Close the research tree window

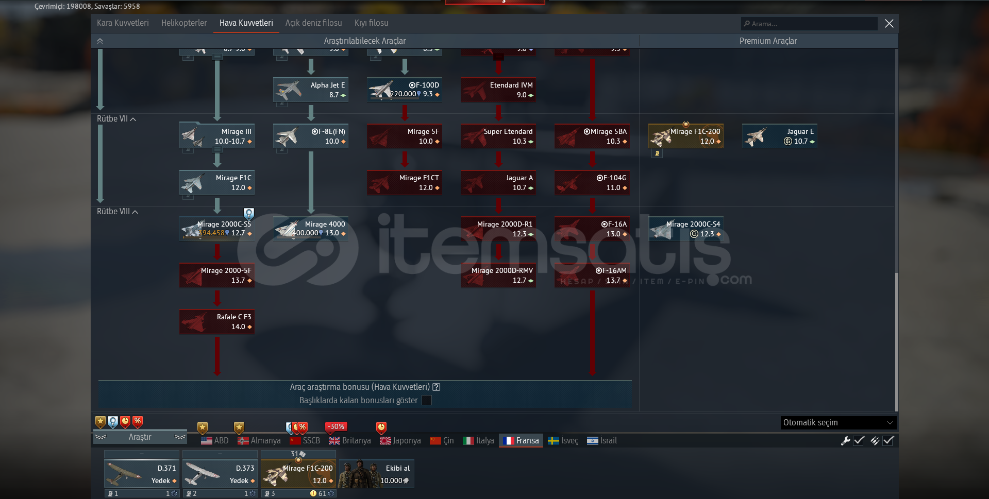pos(889,24)
